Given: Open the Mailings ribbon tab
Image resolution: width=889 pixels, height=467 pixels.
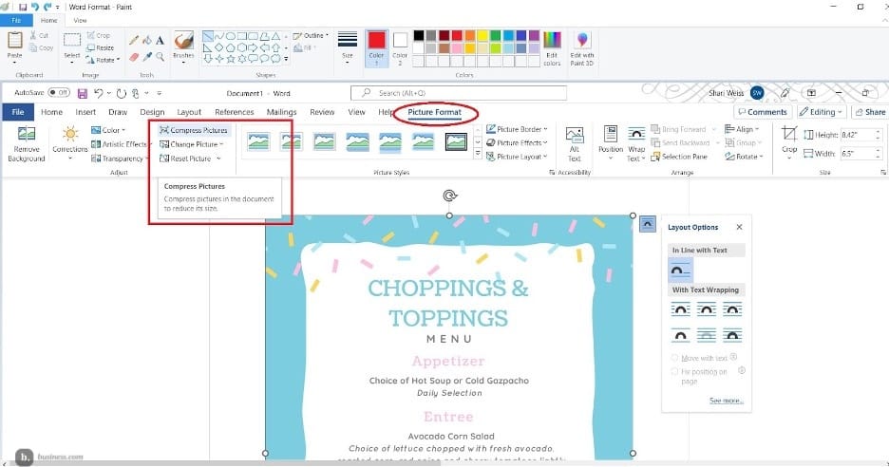Looking at the screenshot, I should click(281, 112).
